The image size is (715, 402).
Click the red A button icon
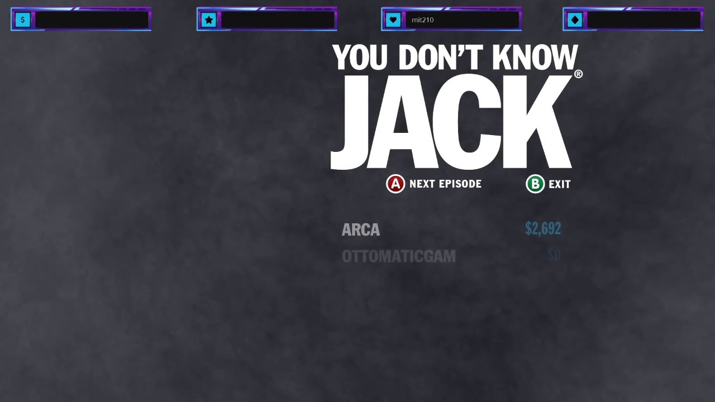tap(395, 184)
